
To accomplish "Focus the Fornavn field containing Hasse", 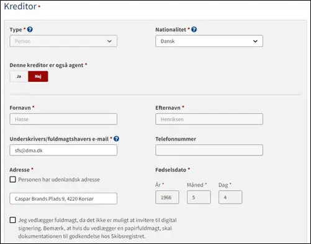I will [63, 119].
